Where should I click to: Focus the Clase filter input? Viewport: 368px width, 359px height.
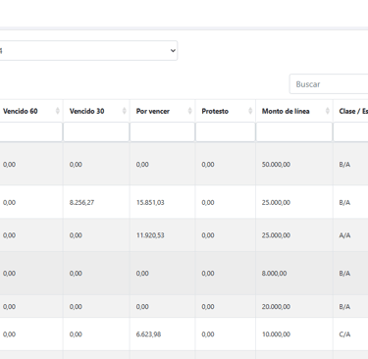coord(350,132)
